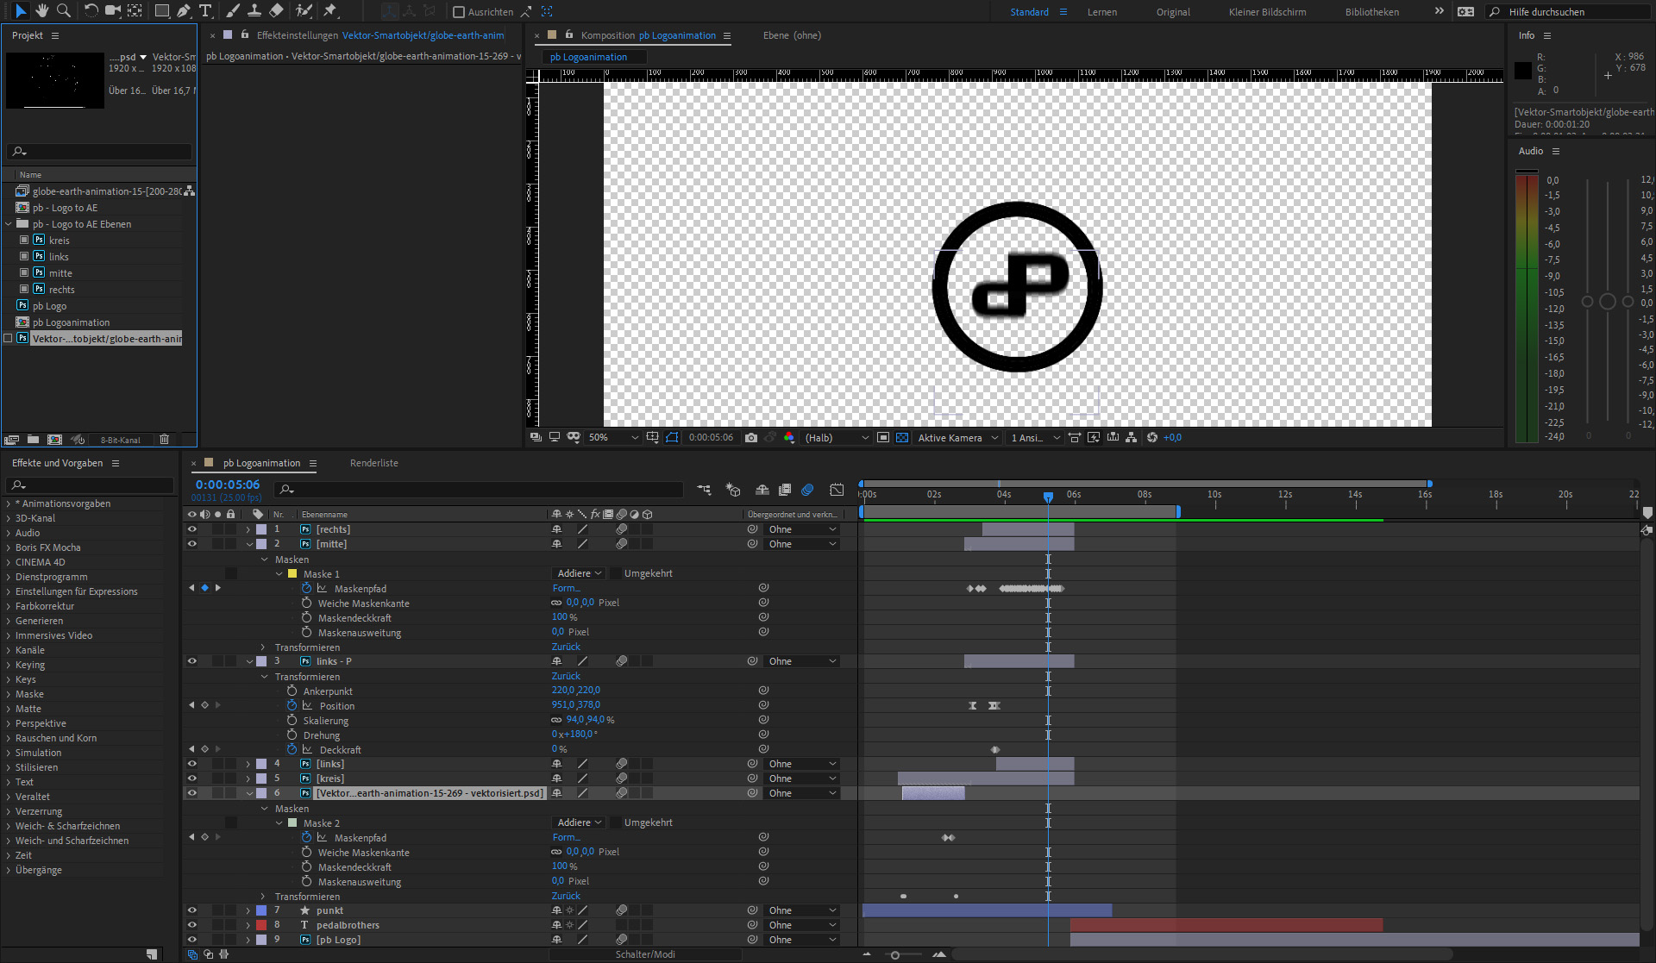Screen dimensions: 1656x963
Task: Reset exposure icon in viewer bar
Action: (x=1152, y=438)
